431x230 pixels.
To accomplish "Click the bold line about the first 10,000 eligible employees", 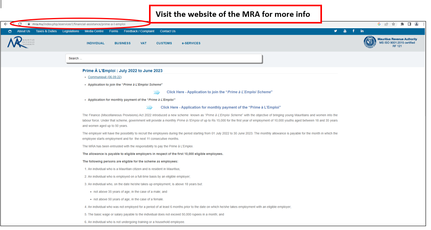I will [x=153, y=154].
